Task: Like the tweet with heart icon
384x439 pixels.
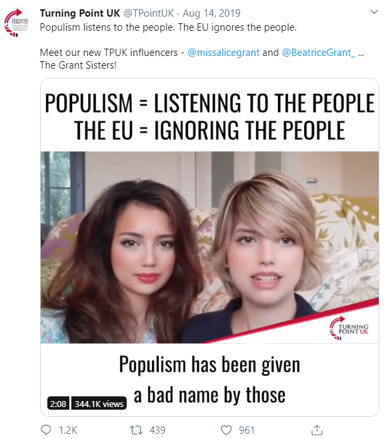Action: coord(226,430)
